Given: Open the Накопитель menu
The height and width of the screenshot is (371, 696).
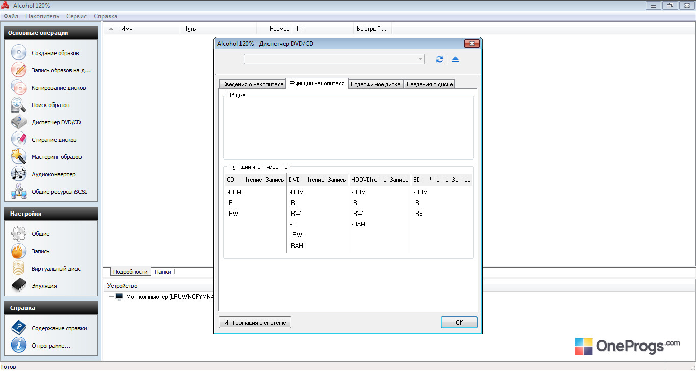Looking at the screenshot, I should click(x=42, y=16).
